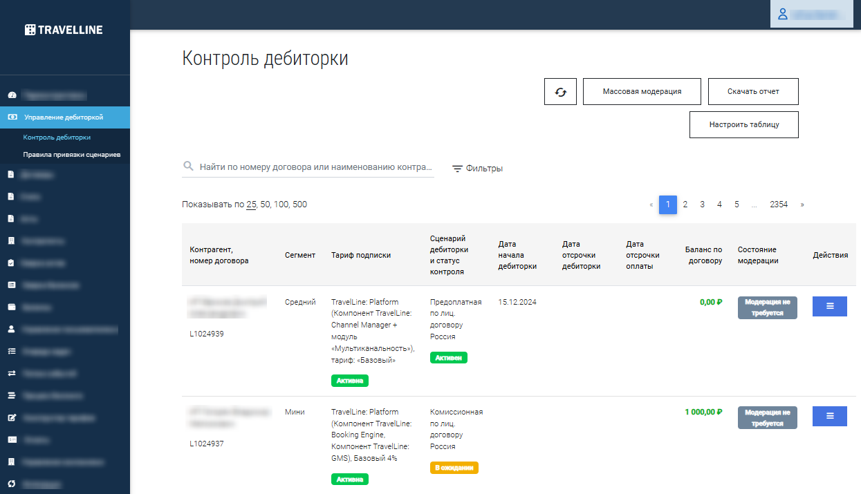
Task: Open Настроить таблицу settings
Action: pos(744,125)
